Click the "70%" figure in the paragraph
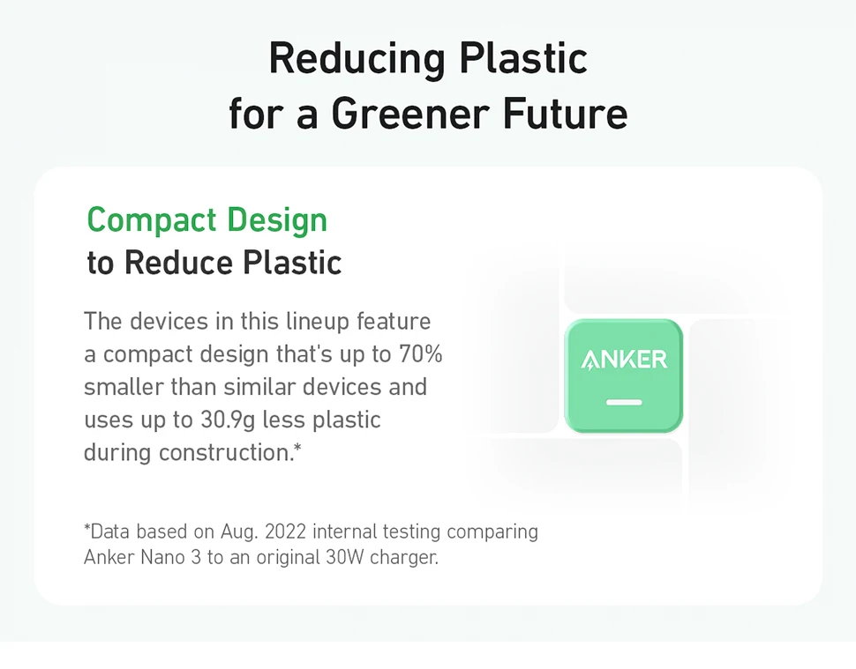The width and height of the screenshot is (856, 669). [420, 353]
